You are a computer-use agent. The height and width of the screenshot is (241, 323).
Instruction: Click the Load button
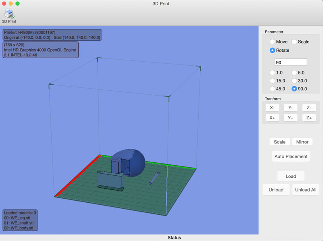pyautogui.click(x=291, y=176)
